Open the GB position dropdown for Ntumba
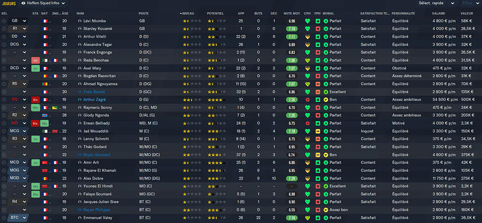The image size is (482, 223). [x=18, y=21]
